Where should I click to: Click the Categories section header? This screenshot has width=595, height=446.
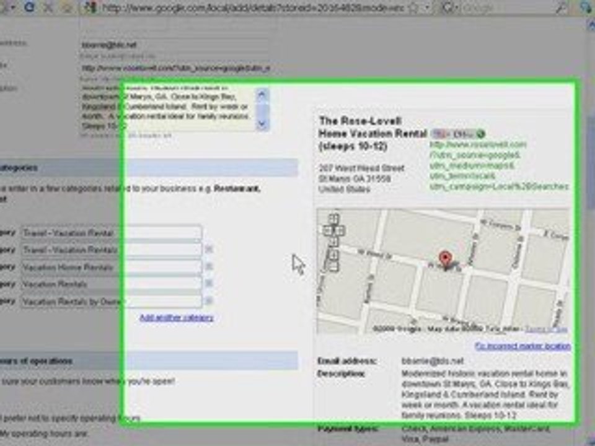tap(149, 168)
